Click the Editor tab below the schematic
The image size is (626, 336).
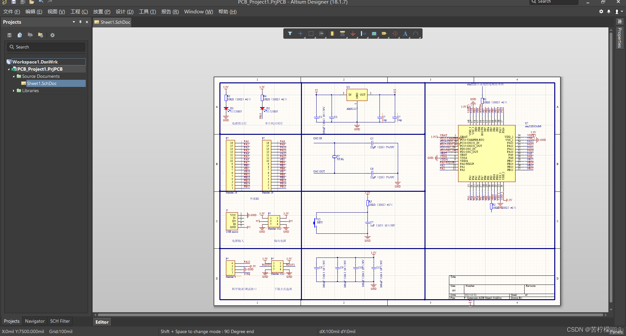(x=102, y=322)
